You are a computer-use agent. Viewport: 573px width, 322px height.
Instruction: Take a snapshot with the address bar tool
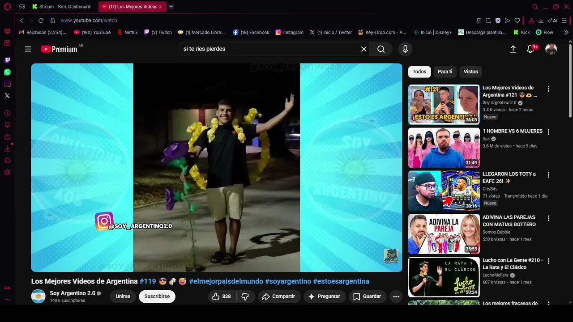click(488, 21)
